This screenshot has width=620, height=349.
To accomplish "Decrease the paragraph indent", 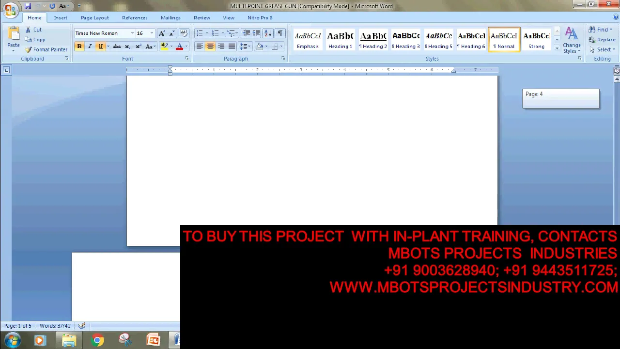I will coord(247,33).
